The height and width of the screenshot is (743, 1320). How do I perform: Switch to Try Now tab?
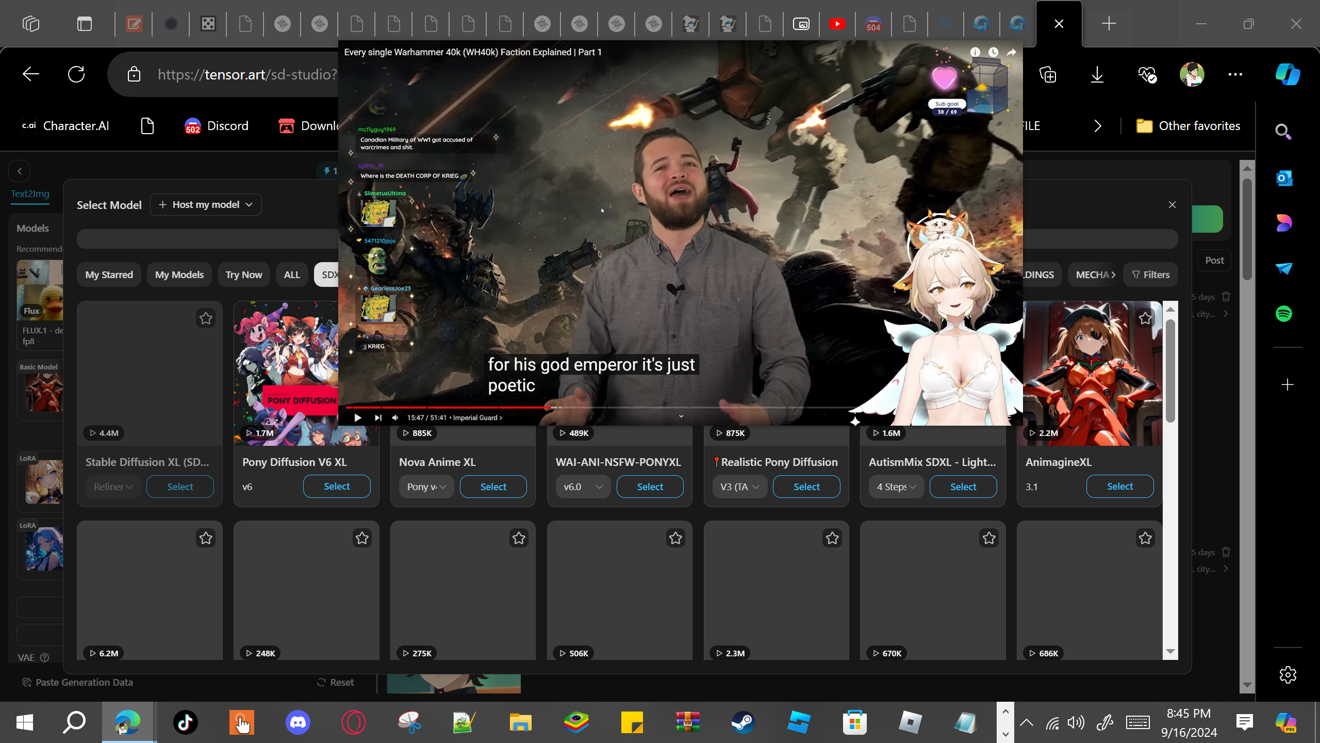tap(243, 274)
